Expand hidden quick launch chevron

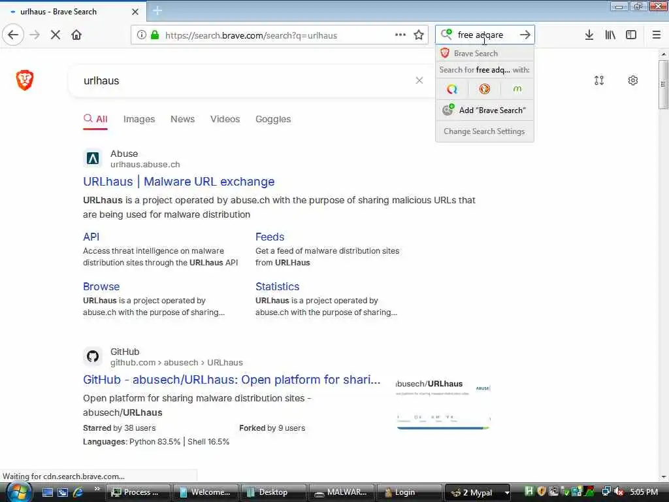pyautogui.click(x=97, y=489)
